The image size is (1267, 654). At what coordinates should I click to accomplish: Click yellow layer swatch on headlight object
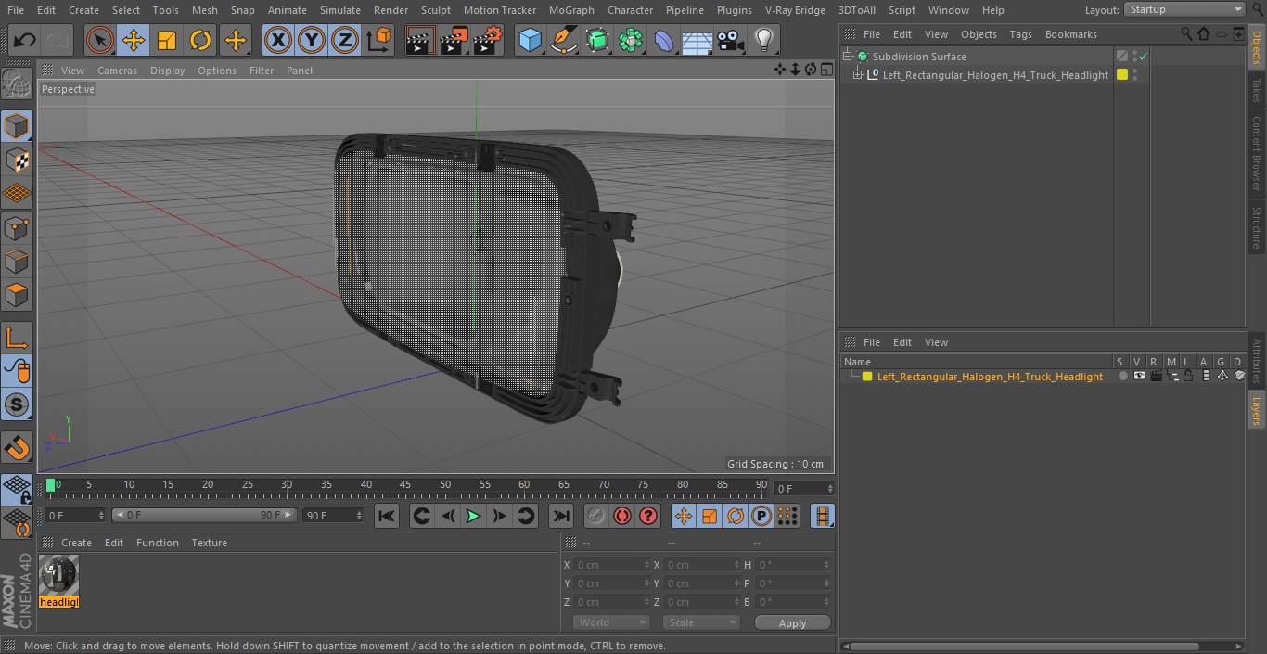(x=1122, y=75)
